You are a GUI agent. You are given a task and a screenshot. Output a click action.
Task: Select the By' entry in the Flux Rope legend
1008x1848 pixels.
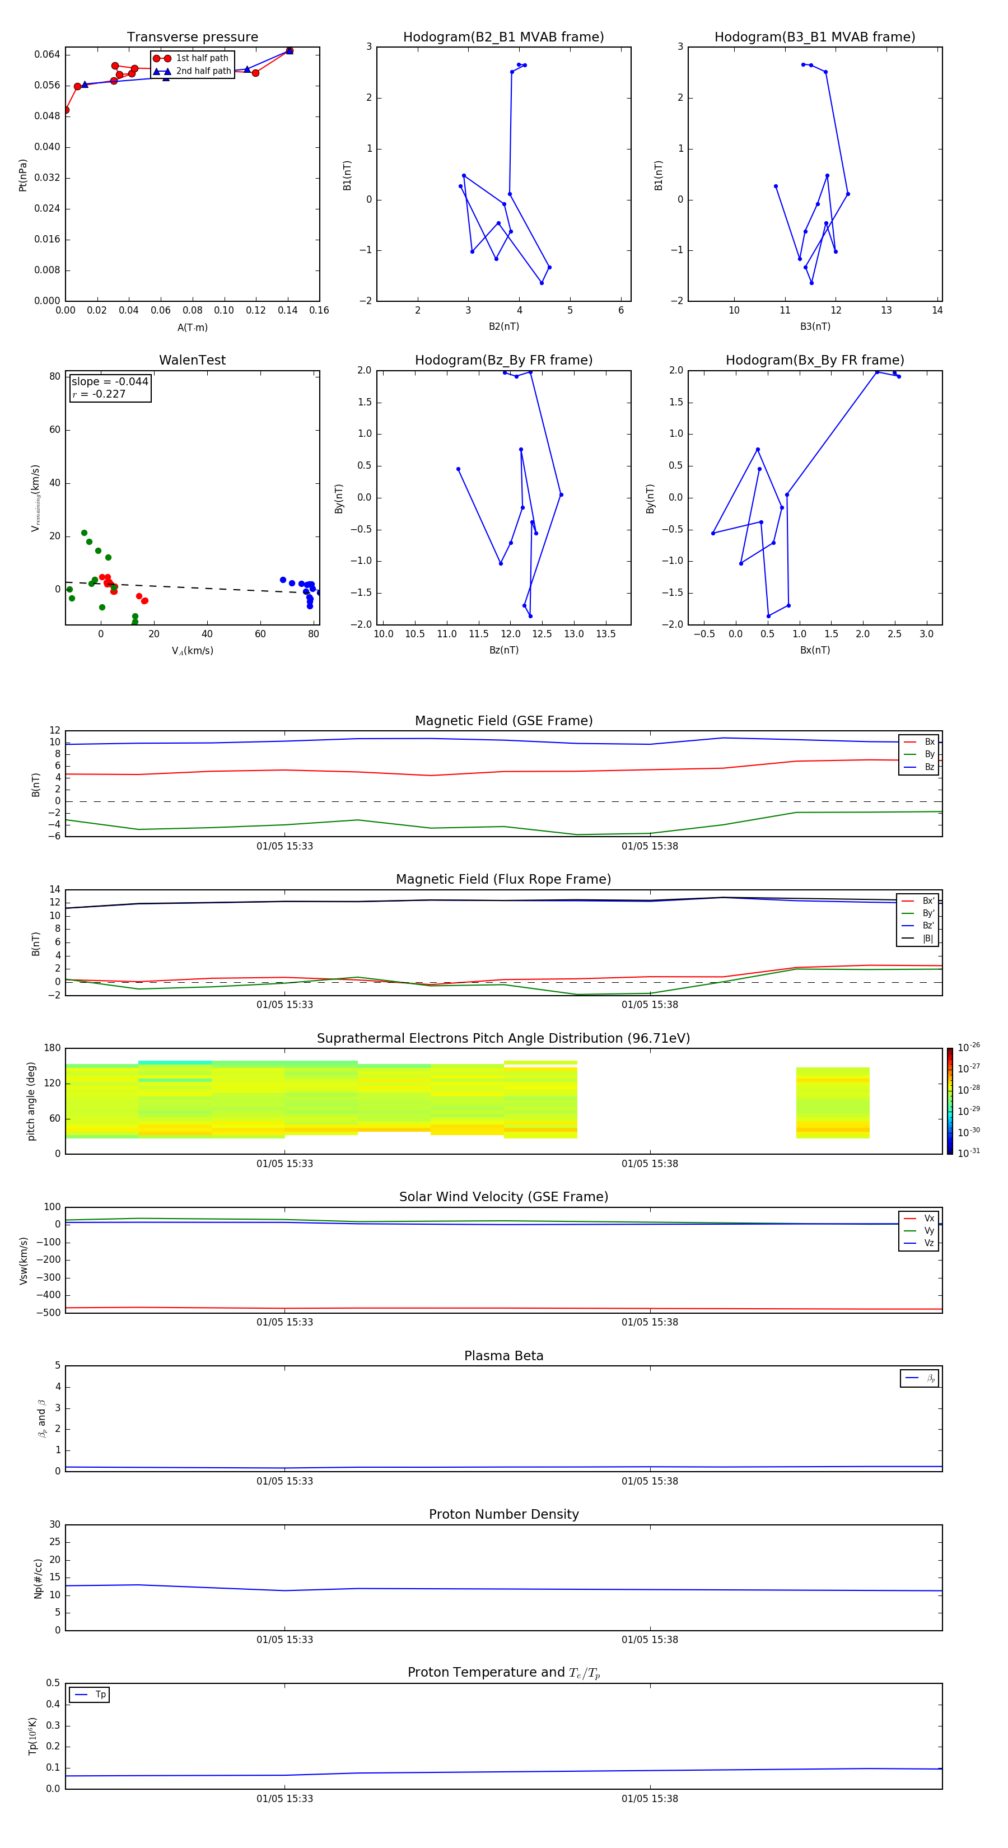click(918, 913)
